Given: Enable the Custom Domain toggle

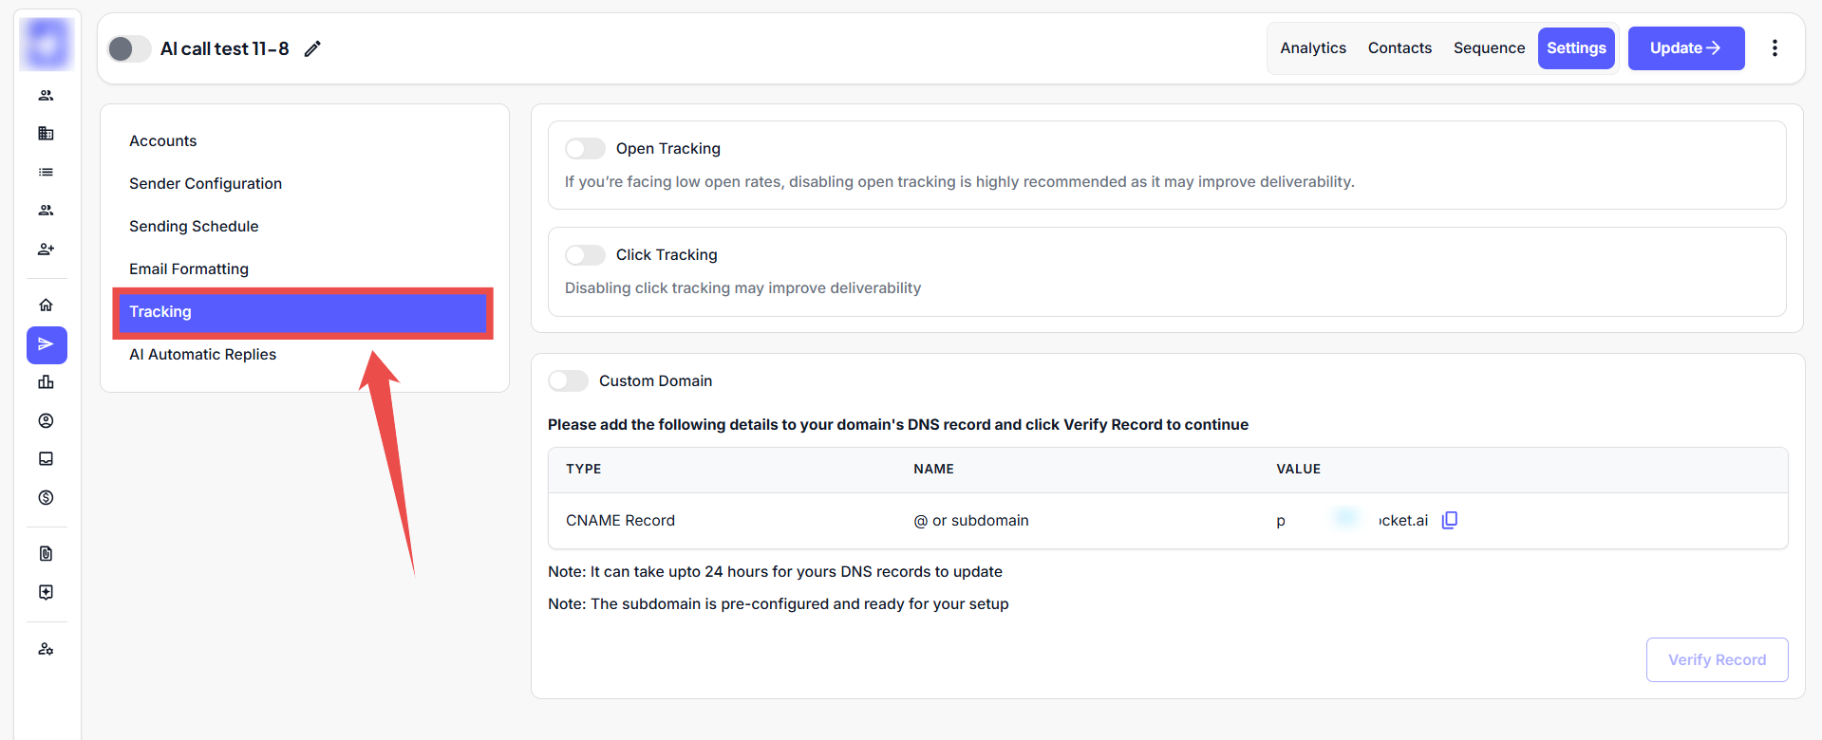Looking at the screenshot, I should (x=568, y=381).
